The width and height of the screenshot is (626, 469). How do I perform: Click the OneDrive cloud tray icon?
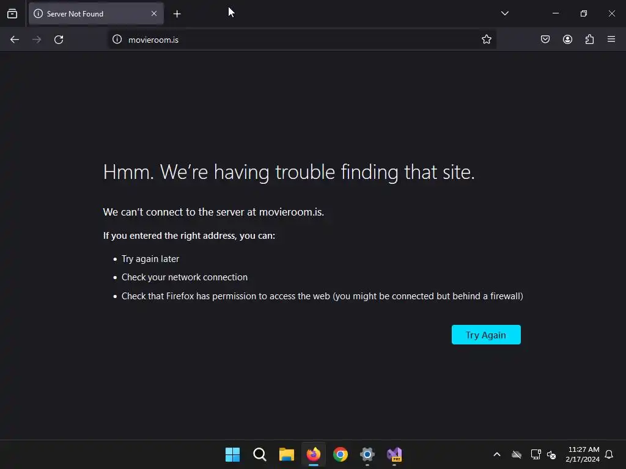click(517, 454)
